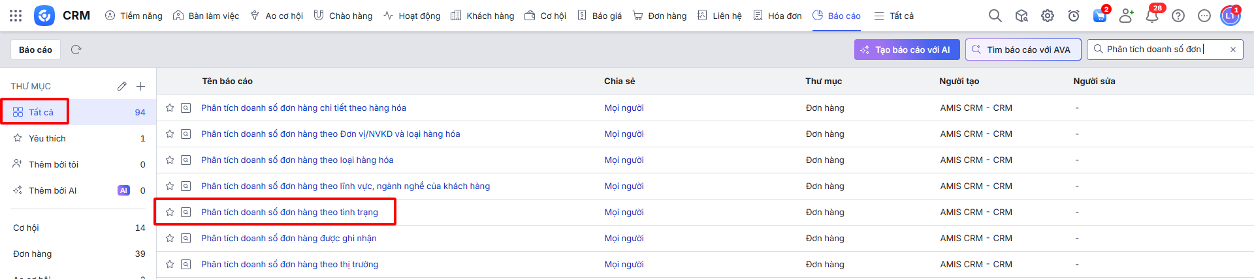Open the help question mark icon

(x=1178, y=16)
